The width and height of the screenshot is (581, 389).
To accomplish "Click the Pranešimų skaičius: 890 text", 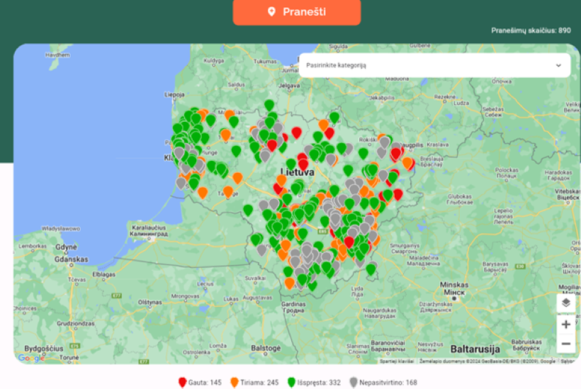I will [531, 30].
